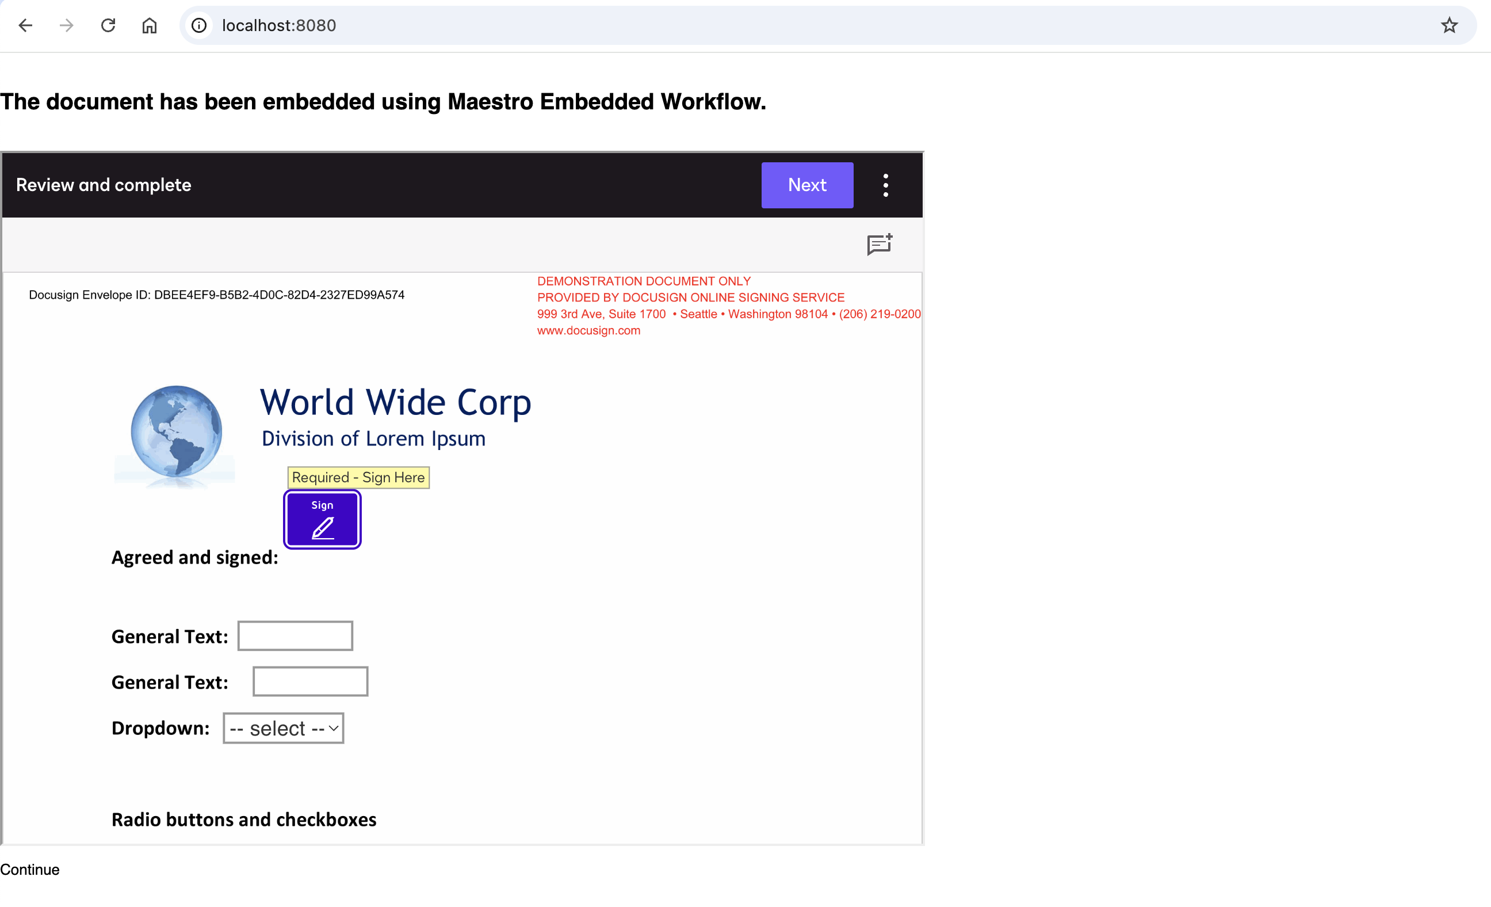Screen dimensions: 1491x907
Task: Click the Sign tab with pen icon
Action: [x=323, y=520]
